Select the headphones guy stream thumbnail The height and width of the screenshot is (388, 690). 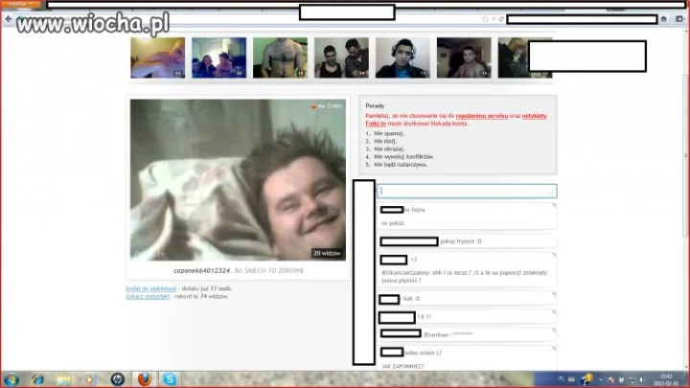click(402, 57)
